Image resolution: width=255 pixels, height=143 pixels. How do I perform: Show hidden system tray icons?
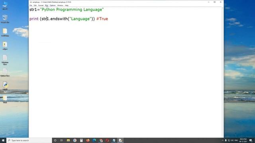point(222,140)
